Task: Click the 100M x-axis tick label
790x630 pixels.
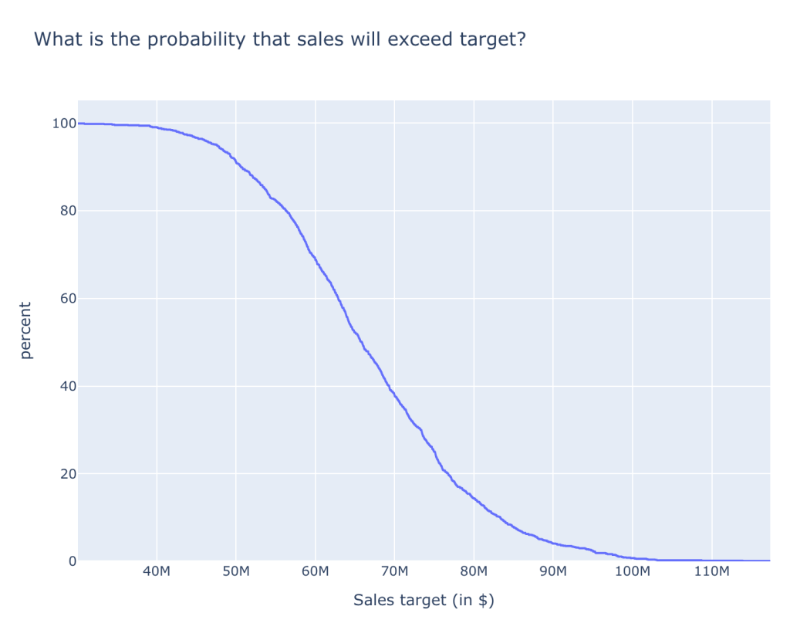Action: point(633,573)
